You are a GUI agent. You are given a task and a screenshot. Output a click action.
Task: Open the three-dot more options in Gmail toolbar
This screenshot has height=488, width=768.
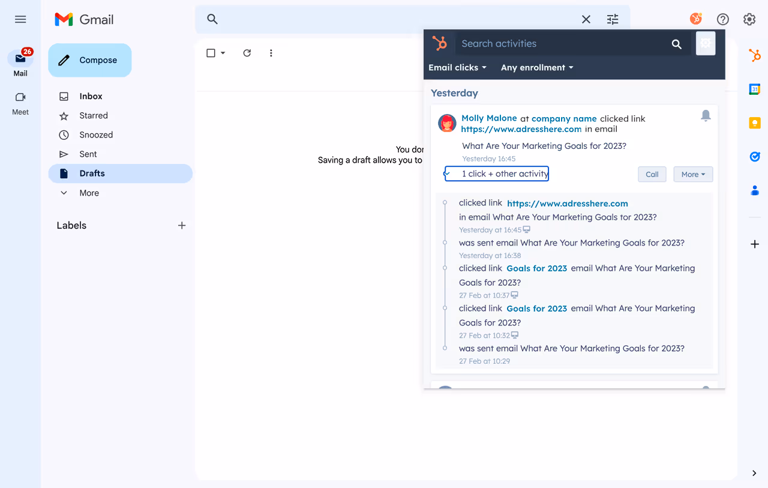(x=271, y=53)
